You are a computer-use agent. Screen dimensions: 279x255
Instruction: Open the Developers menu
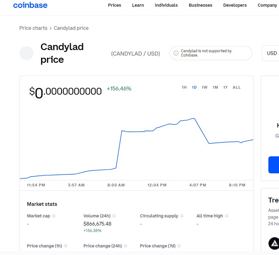235,5
